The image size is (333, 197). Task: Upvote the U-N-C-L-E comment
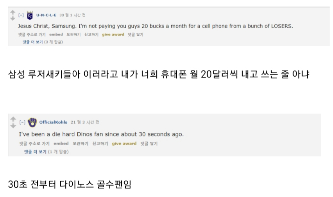click(13, 13)
